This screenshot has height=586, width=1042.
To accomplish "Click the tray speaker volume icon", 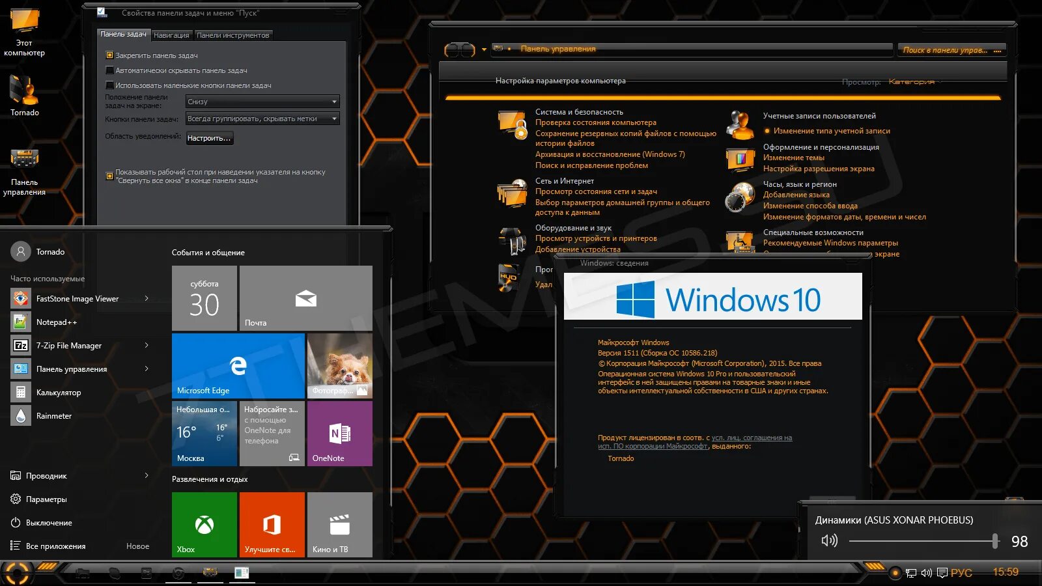I will pos(926,573).
